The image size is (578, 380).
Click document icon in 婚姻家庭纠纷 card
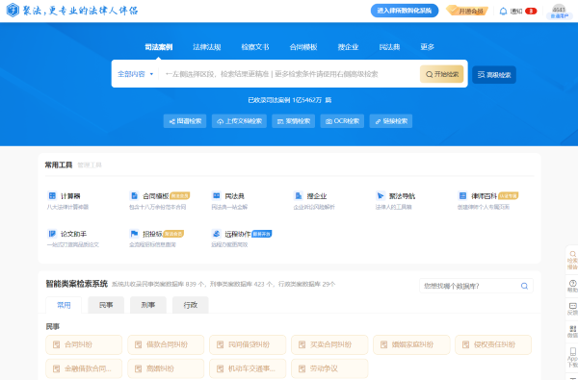[x=383, y=344]
